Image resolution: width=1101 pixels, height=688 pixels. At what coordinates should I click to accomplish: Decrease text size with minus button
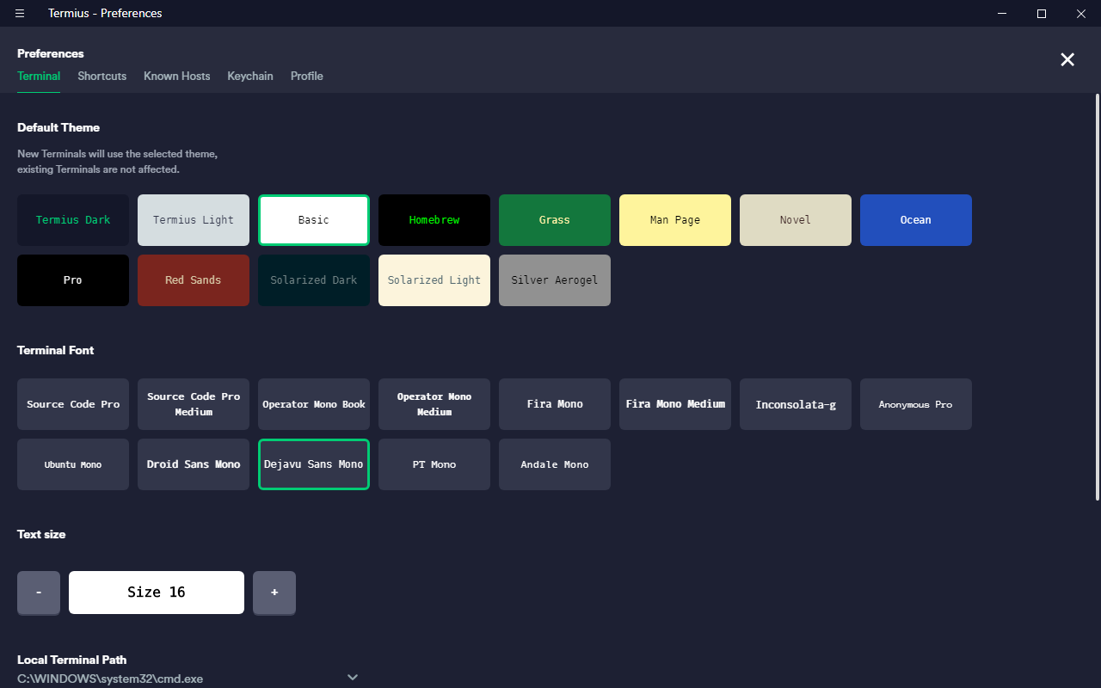(39, 593)
